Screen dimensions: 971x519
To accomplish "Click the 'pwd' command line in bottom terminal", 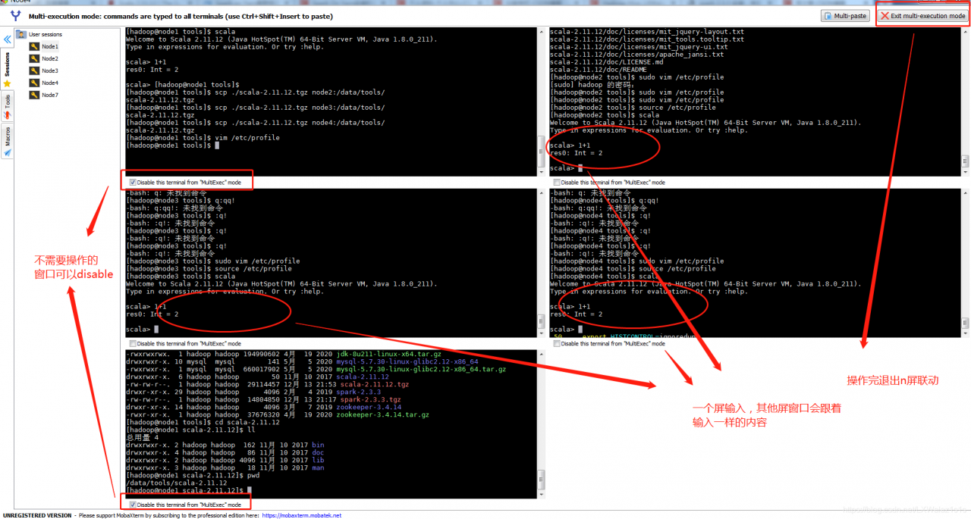I will point(193,476).
